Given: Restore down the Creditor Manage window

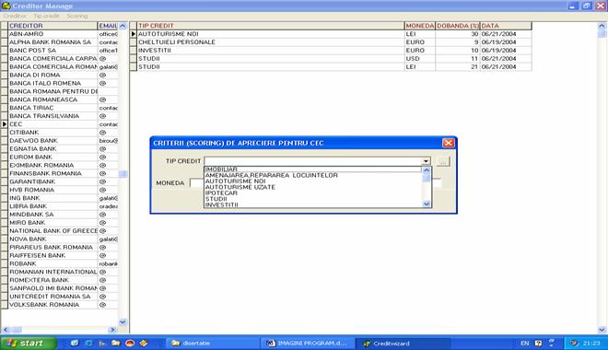Looking at the screenshot, I should point(586,6).
